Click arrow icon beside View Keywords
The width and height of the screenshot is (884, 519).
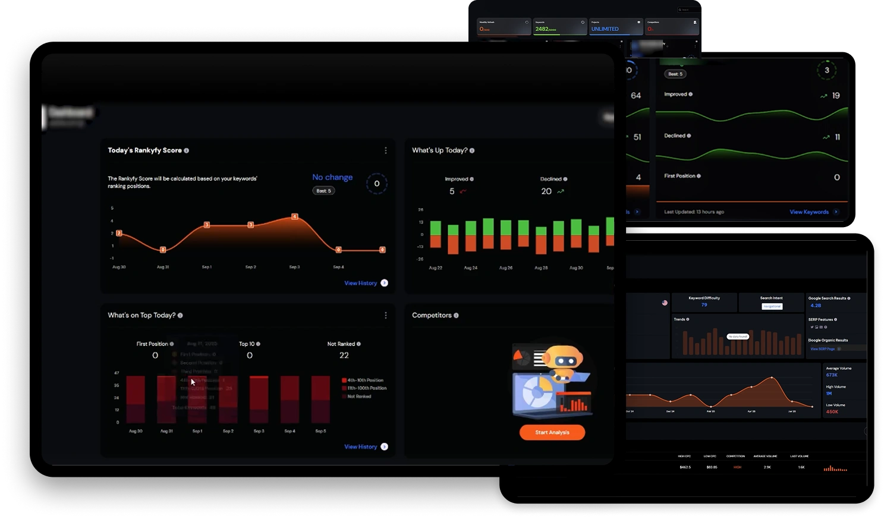pyautogui.click(x=836, y=212)
